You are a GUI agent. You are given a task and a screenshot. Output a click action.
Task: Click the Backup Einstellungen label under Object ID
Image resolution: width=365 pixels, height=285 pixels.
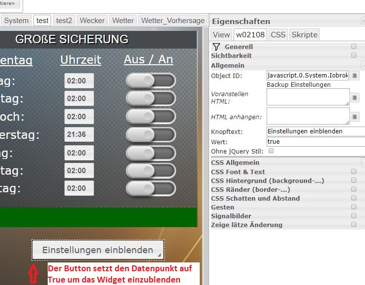point(299,85)
